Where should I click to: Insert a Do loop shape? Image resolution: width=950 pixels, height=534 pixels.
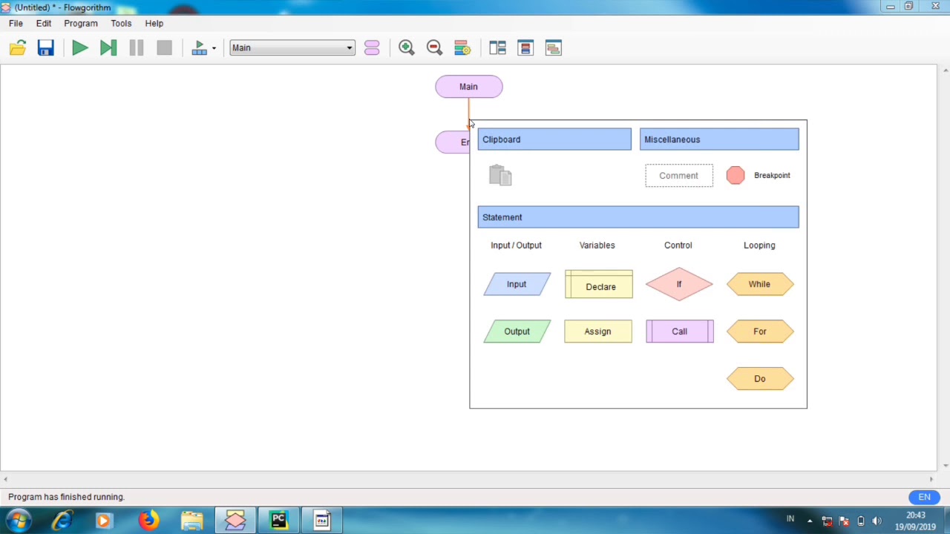tap(760, 379)
